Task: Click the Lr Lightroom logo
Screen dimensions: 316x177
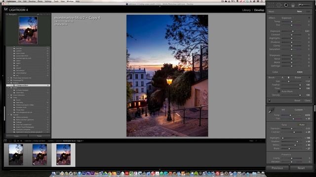Action: click(6, 9)
